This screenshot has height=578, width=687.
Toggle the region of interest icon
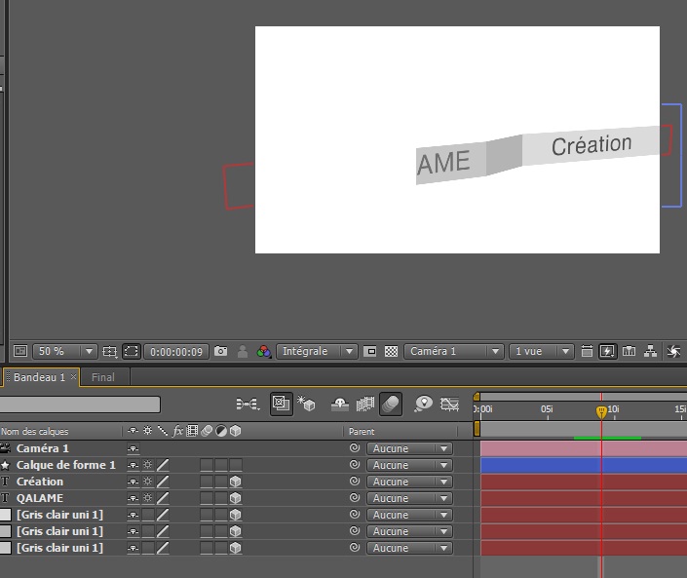click(x=370, y=351)
